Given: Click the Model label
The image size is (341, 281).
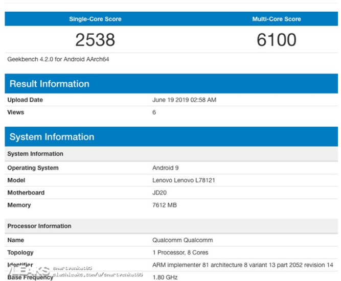Looking at the screenshot, I should pyautogui.click(x=16, y=180).
